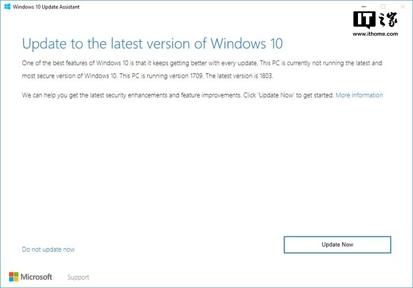The height and width of the screenshot is (288, 413).
Task: Click the Microsoft four-color logo at the bottom
Action: pyautogui.click(x=14, y=277)
